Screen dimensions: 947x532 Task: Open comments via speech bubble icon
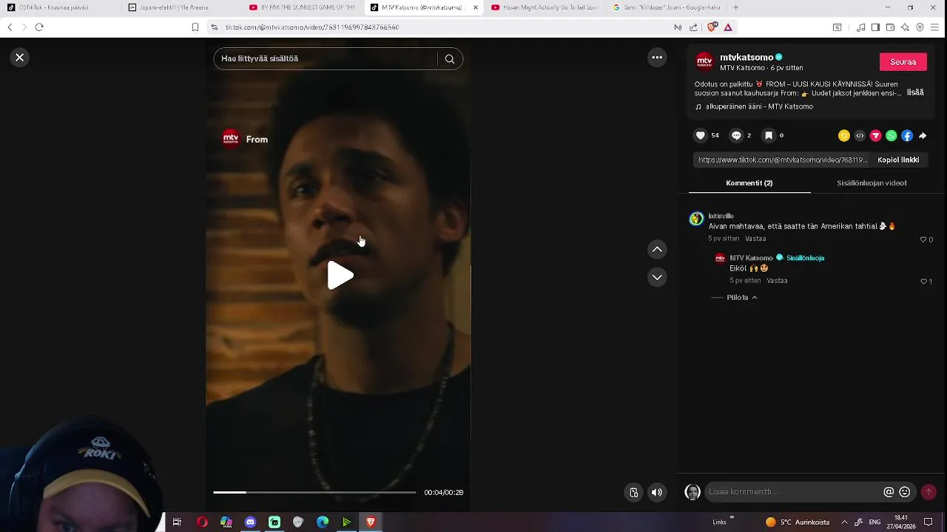click(x=736, y=135)
